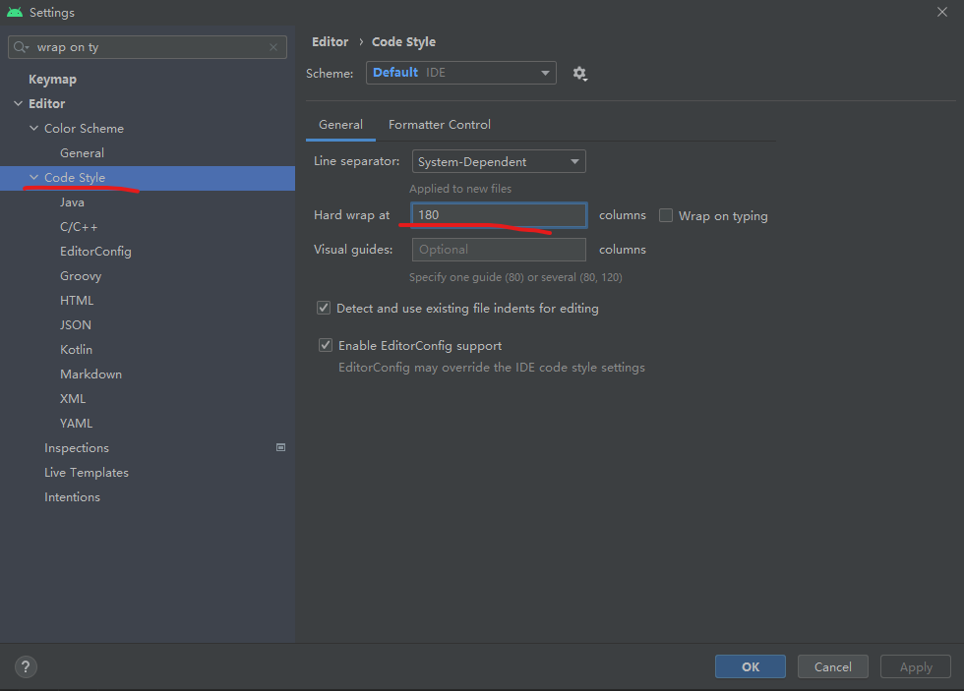Select Inspections in the tree
Screen dimensions: 964x691
click(x=77, y=448)
